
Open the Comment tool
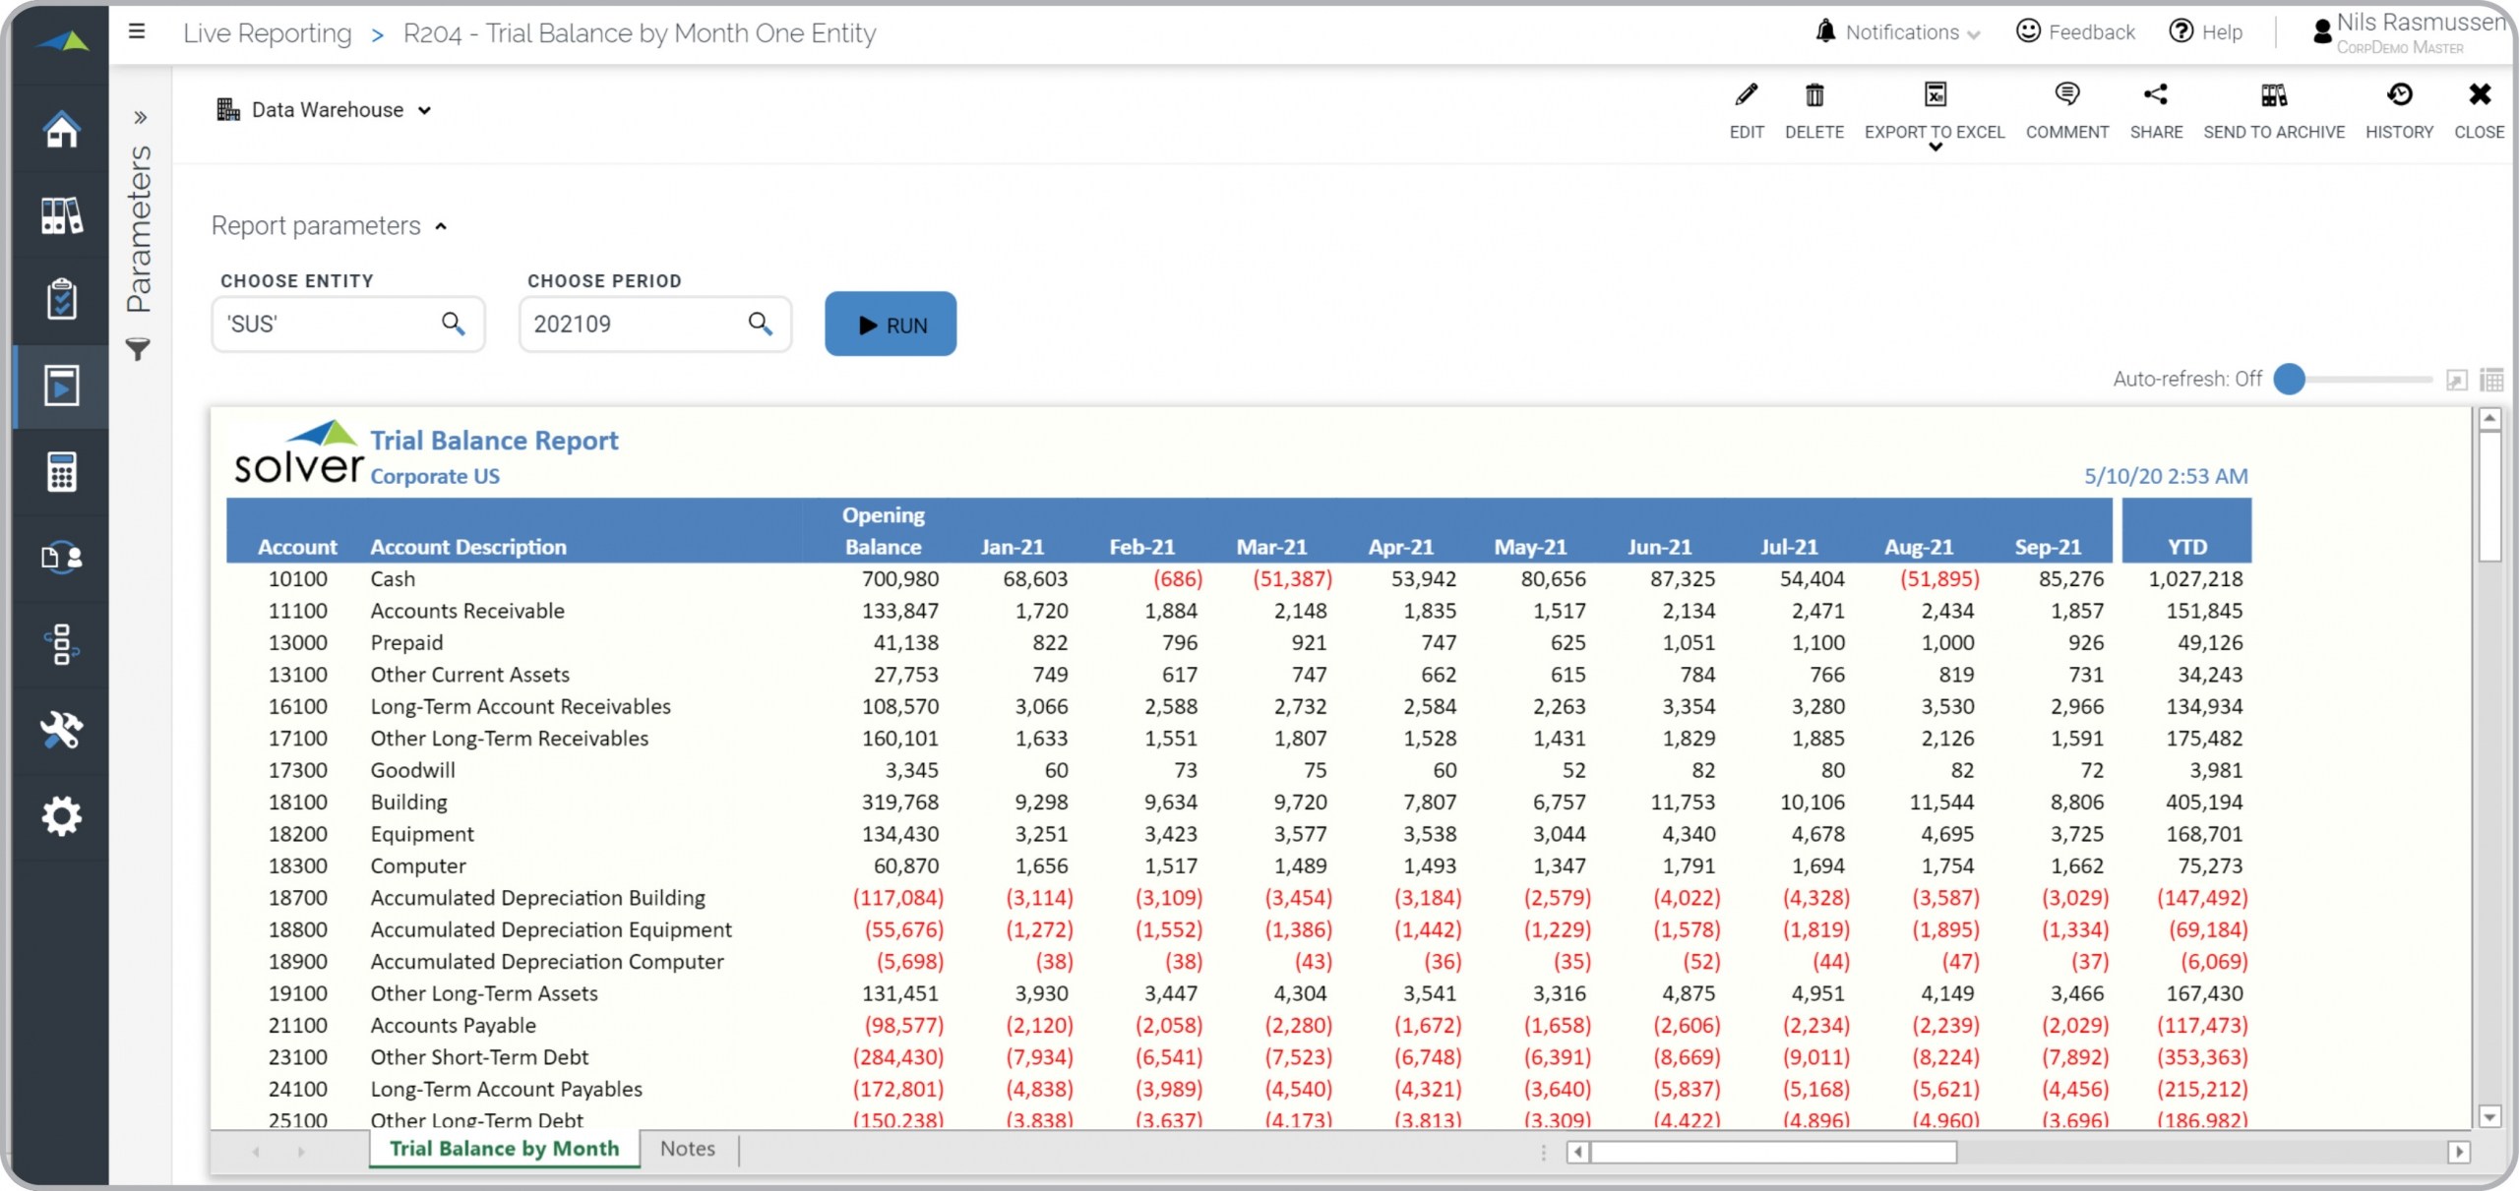click(2066, 95)
